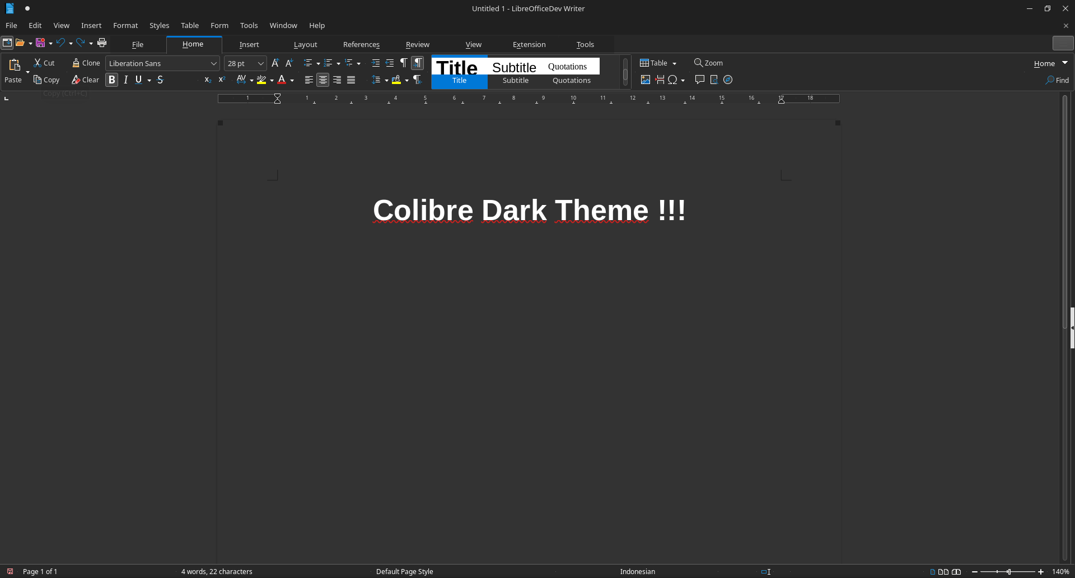Click the Find button

click(x=1057, y=80)
